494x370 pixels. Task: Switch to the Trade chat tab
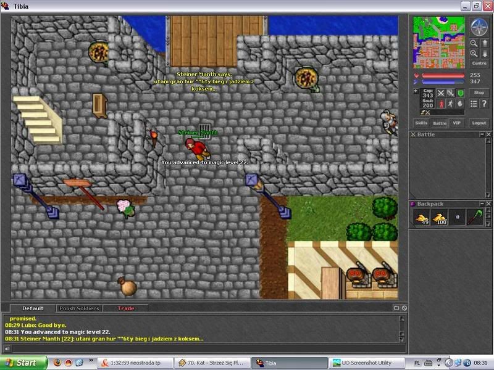click(126, 308)
